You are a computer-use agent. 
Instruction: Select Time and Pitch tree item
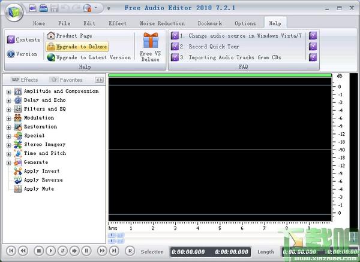pyautogui.click(x=45, y=153)
